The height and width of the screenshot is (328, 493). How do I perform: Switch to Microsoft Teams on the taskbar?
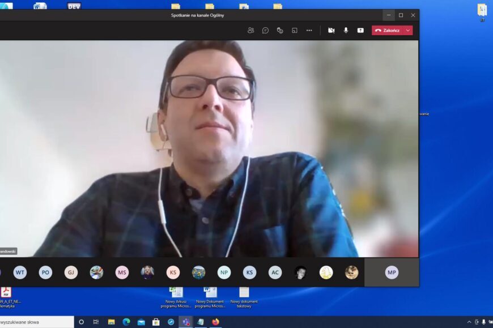186,322
